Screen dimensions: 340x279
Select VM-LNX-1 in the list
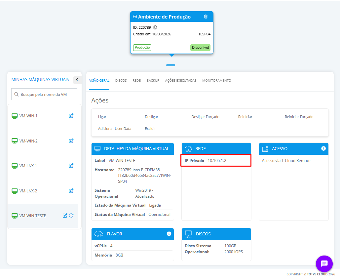[x=28, y=166]
